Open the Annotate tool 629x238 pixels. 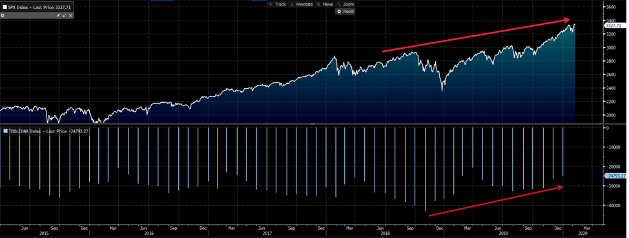tap(301, 4)
